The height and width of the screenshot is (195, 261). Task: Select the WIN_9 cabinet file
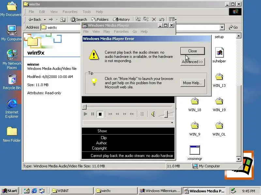click(194, 129)
